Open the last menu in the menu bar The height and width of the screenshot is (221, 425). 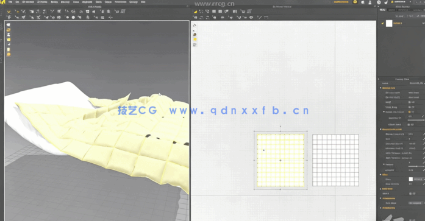click(x=143, y=2)
